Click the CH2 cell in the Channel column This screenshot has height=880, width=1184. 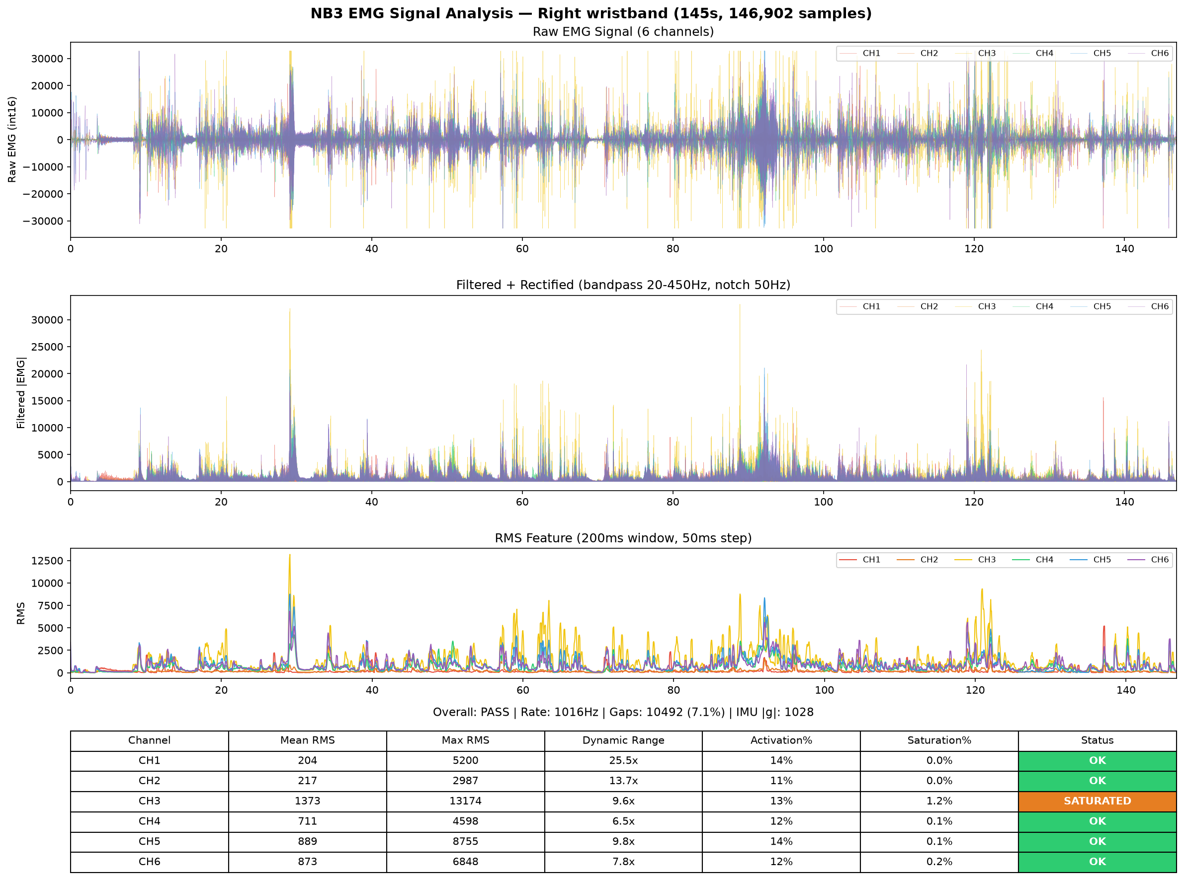149,781
